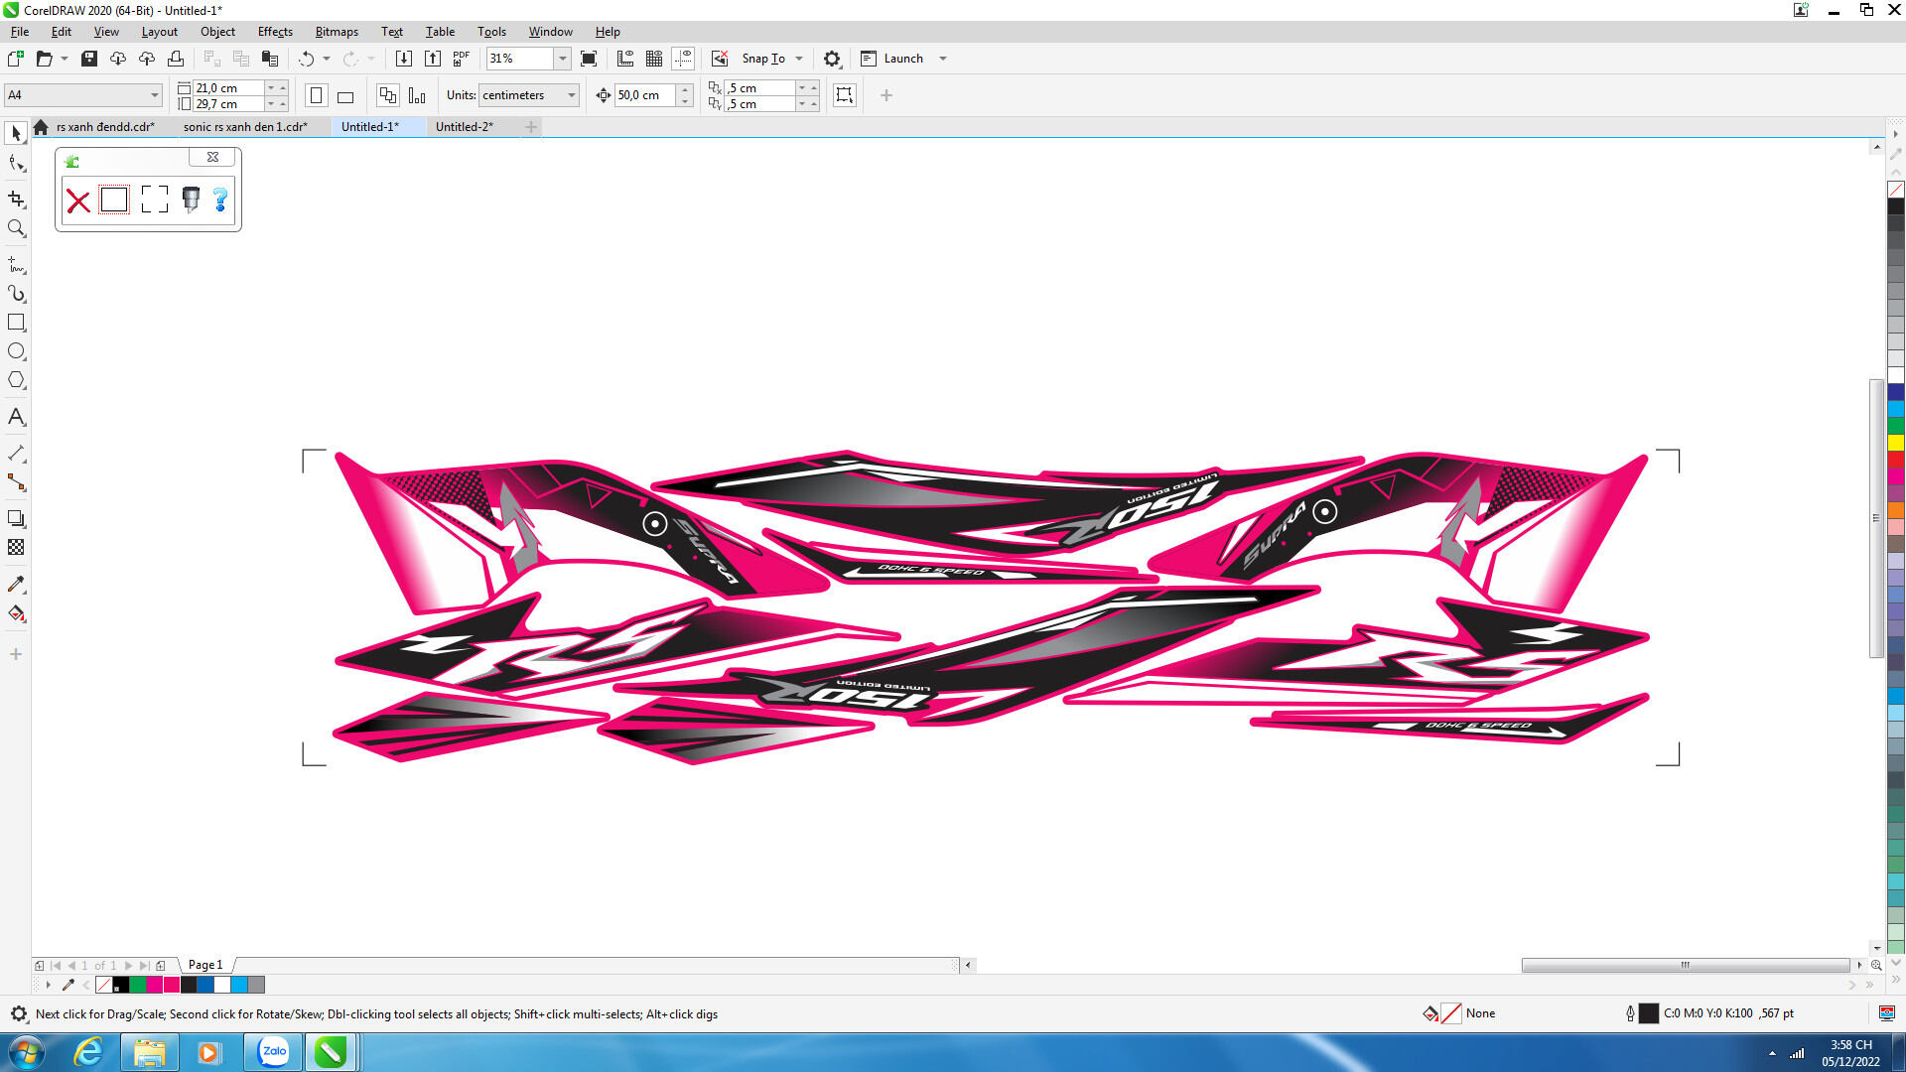Select the Pick tool in the toolbox
This screenshot has width=1906, height=1072.
(x=16, y=133)
